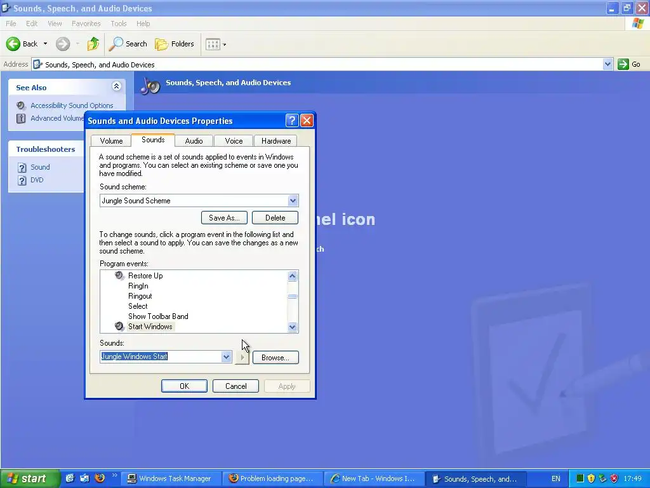Open Search in the toolbar
The height and width of the screenshot is (488, 650).
tap(128, 44)
